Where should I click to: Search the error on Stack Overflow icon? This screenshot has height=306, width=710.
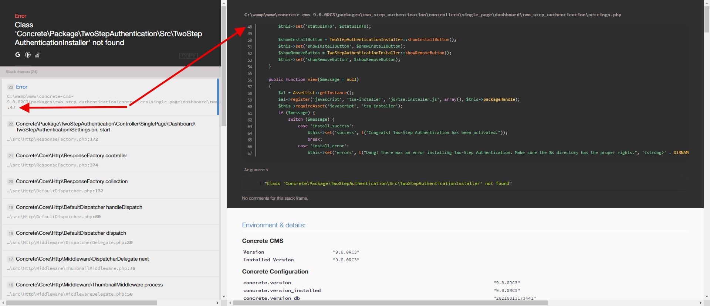[x=37, y=55]
